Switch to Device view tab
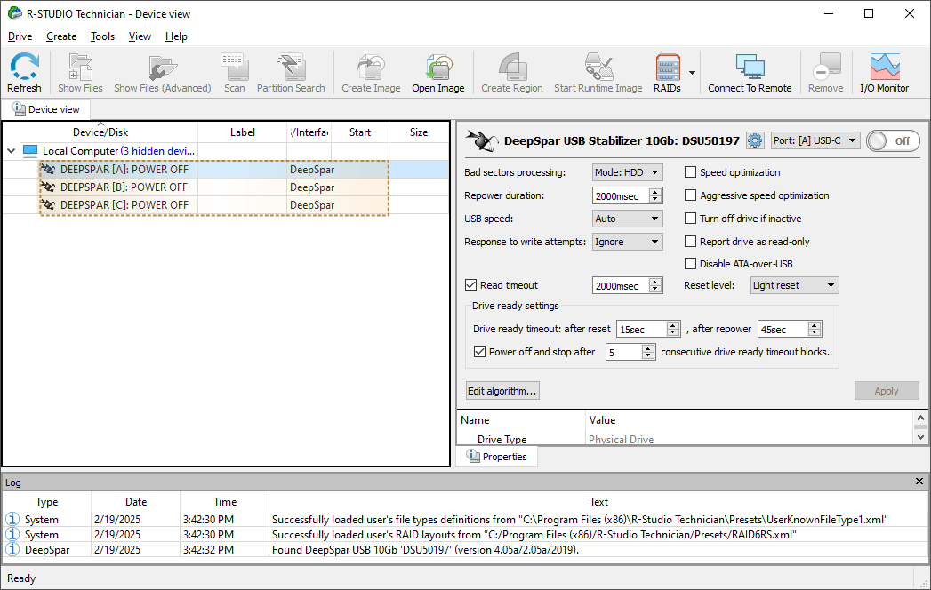Image resolution: width=931 pixels, height=590 pixels. click(x=45, y=109)
